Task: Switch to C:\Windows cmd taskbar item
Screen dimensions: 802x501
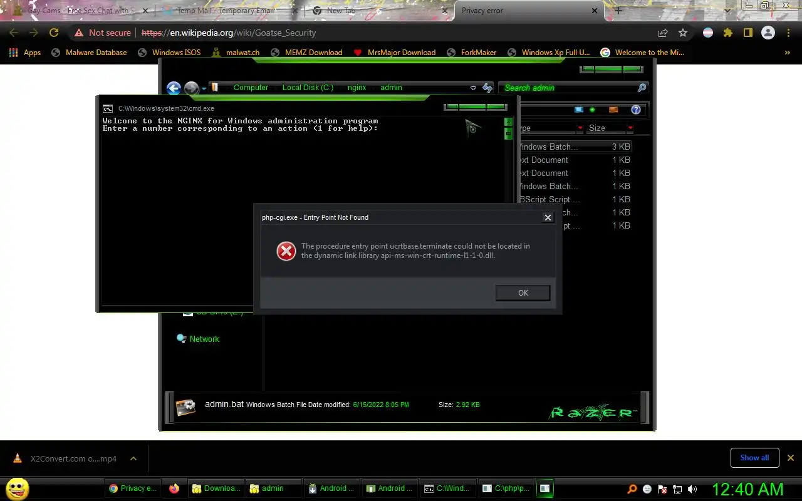Action: coord(447,488)
